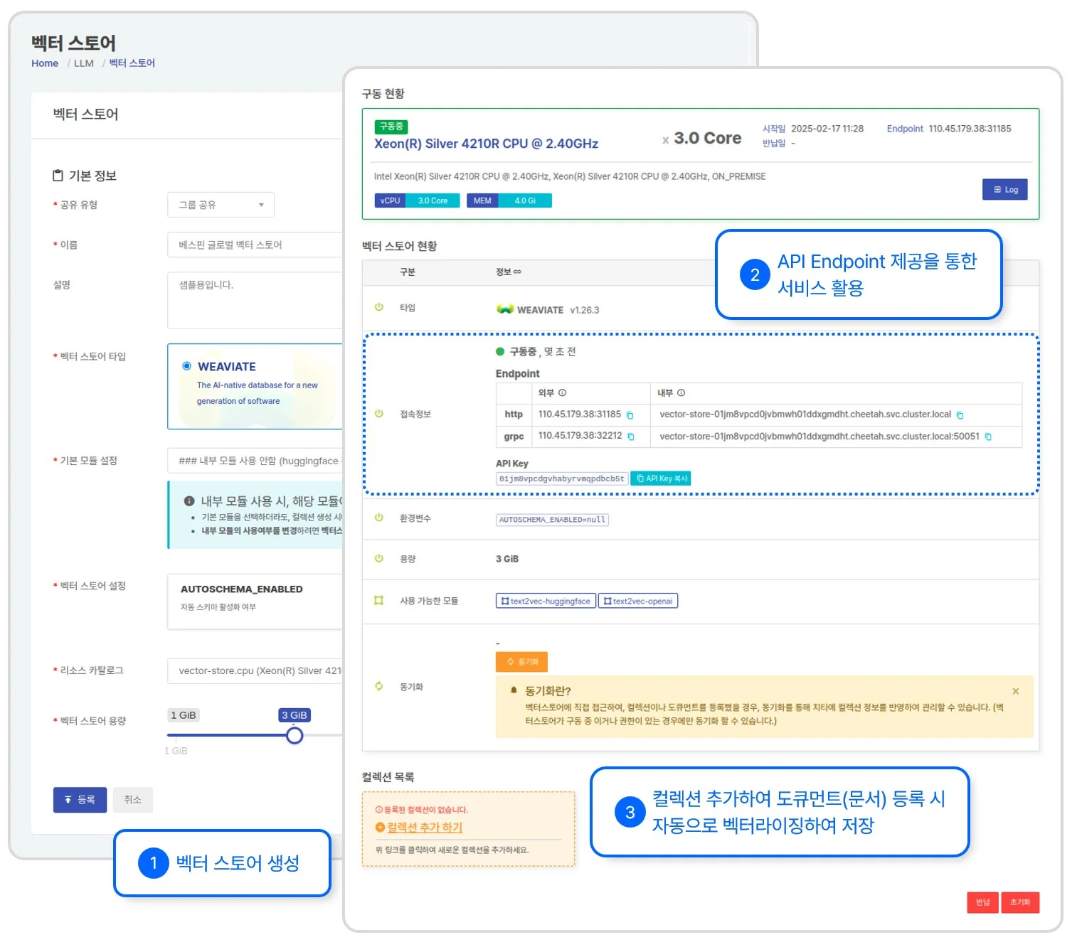
Task: Copy the internal http cluster address
Action: [x=960, y=415]
